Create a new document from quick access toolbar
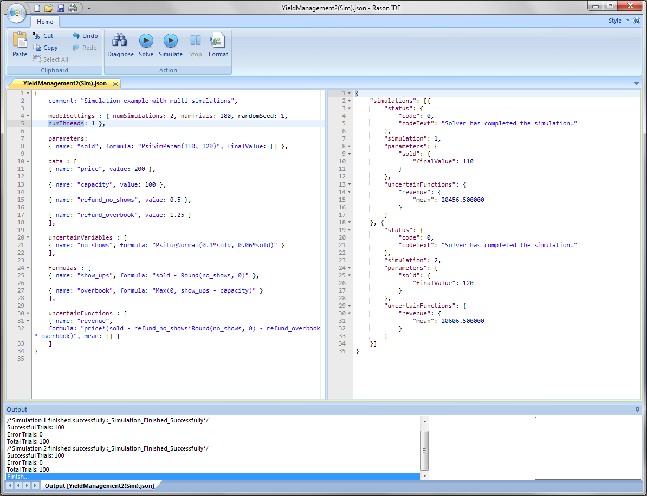Screen dimensions: 647x496 click(x=37, y=8)
